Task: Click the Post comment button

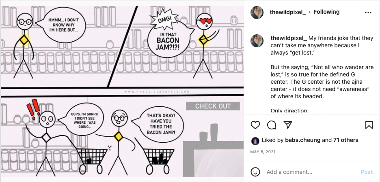Action: pos(367,172)
